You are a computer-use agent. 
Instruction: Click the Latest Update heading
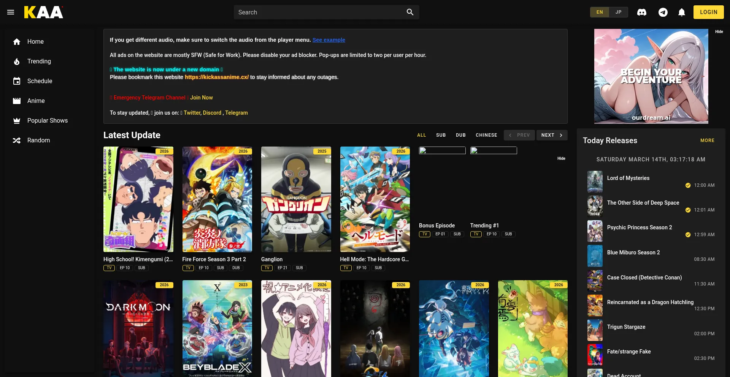[132, 135]
